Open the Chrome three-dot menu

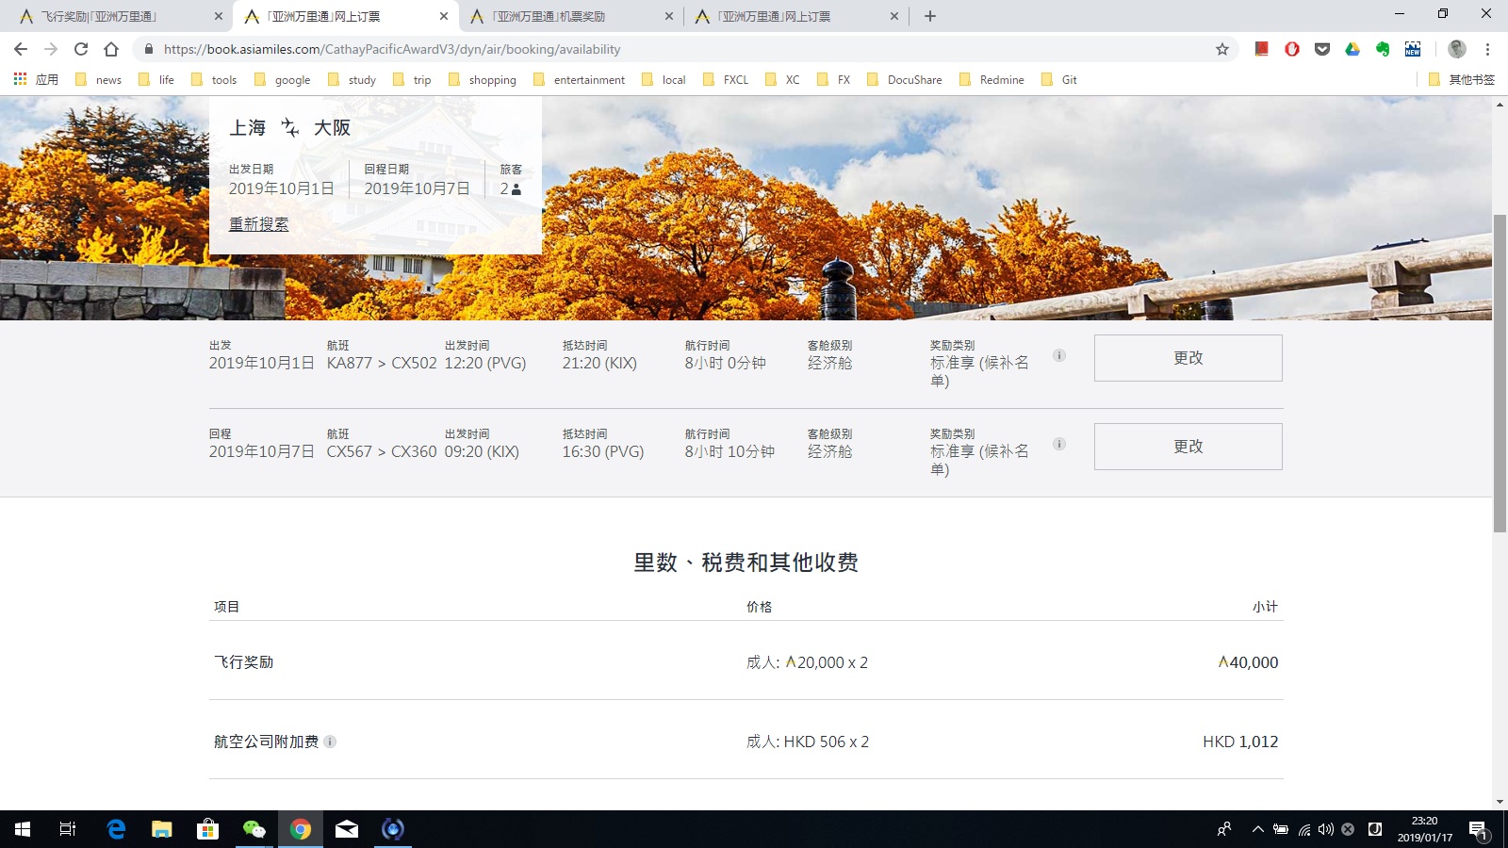[1487, 49]
